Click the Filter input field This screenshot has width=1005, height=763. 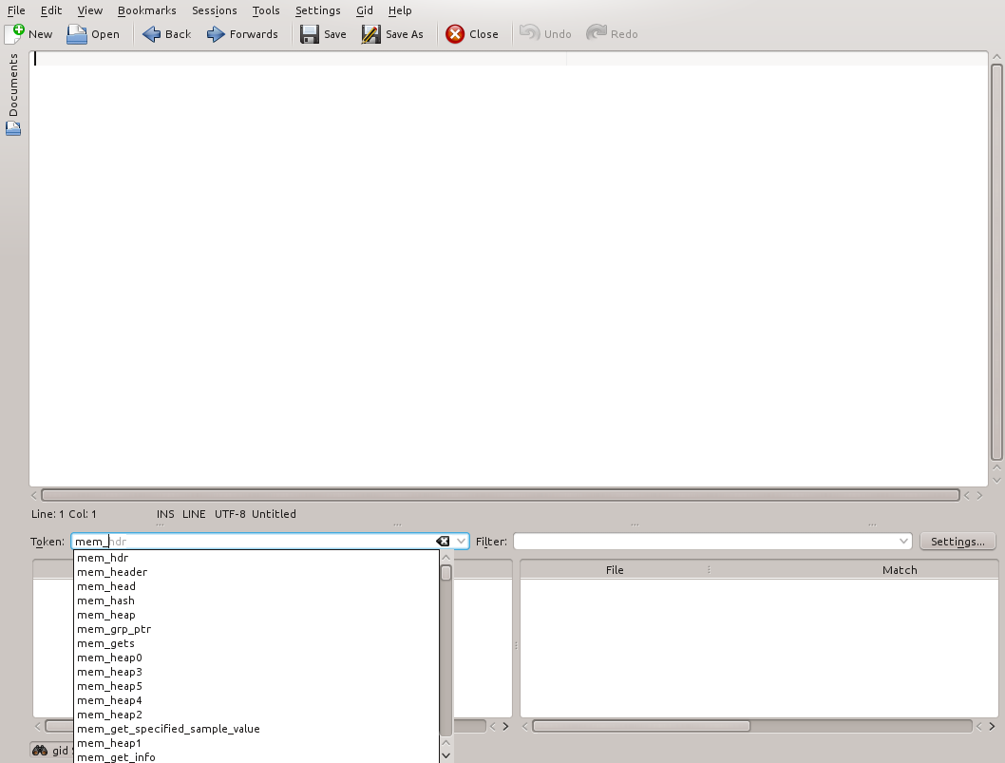[x=703, y=542]
